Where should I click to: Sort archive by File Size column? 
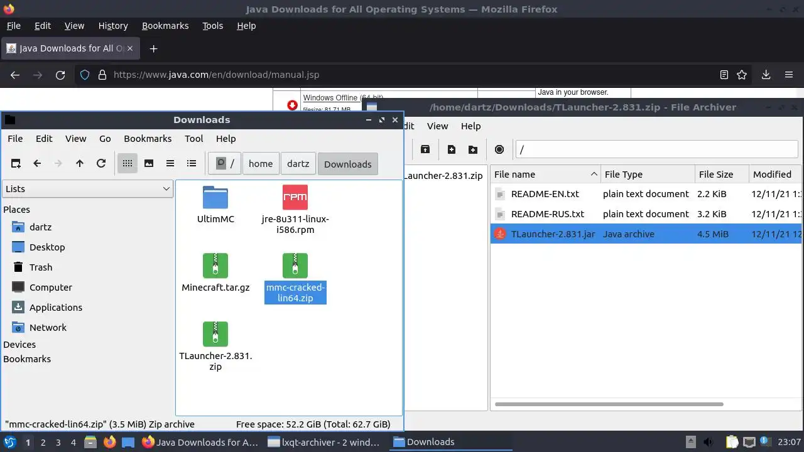[722, 175]
